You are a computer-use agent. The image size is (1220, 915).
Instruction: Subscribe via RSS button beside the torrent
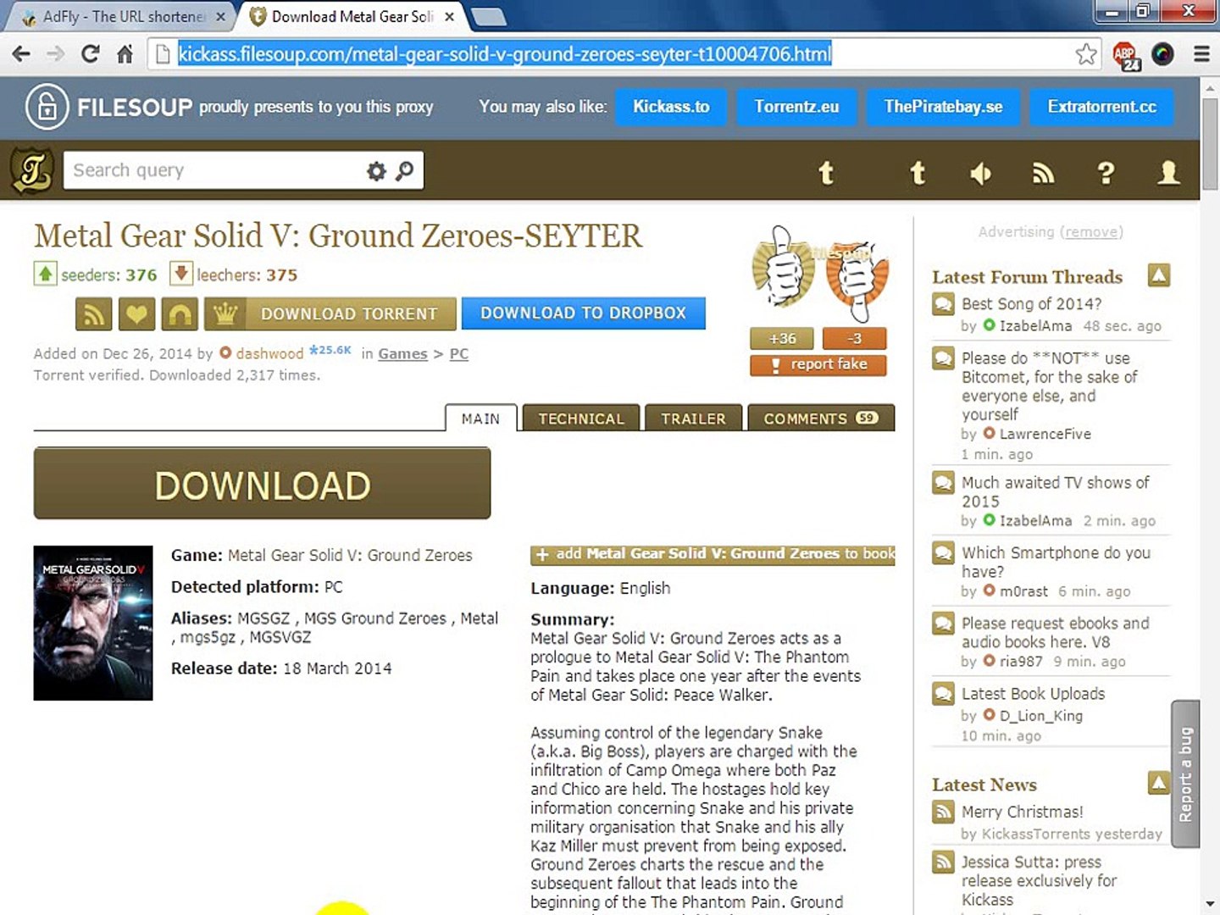(x=93, y=314)
